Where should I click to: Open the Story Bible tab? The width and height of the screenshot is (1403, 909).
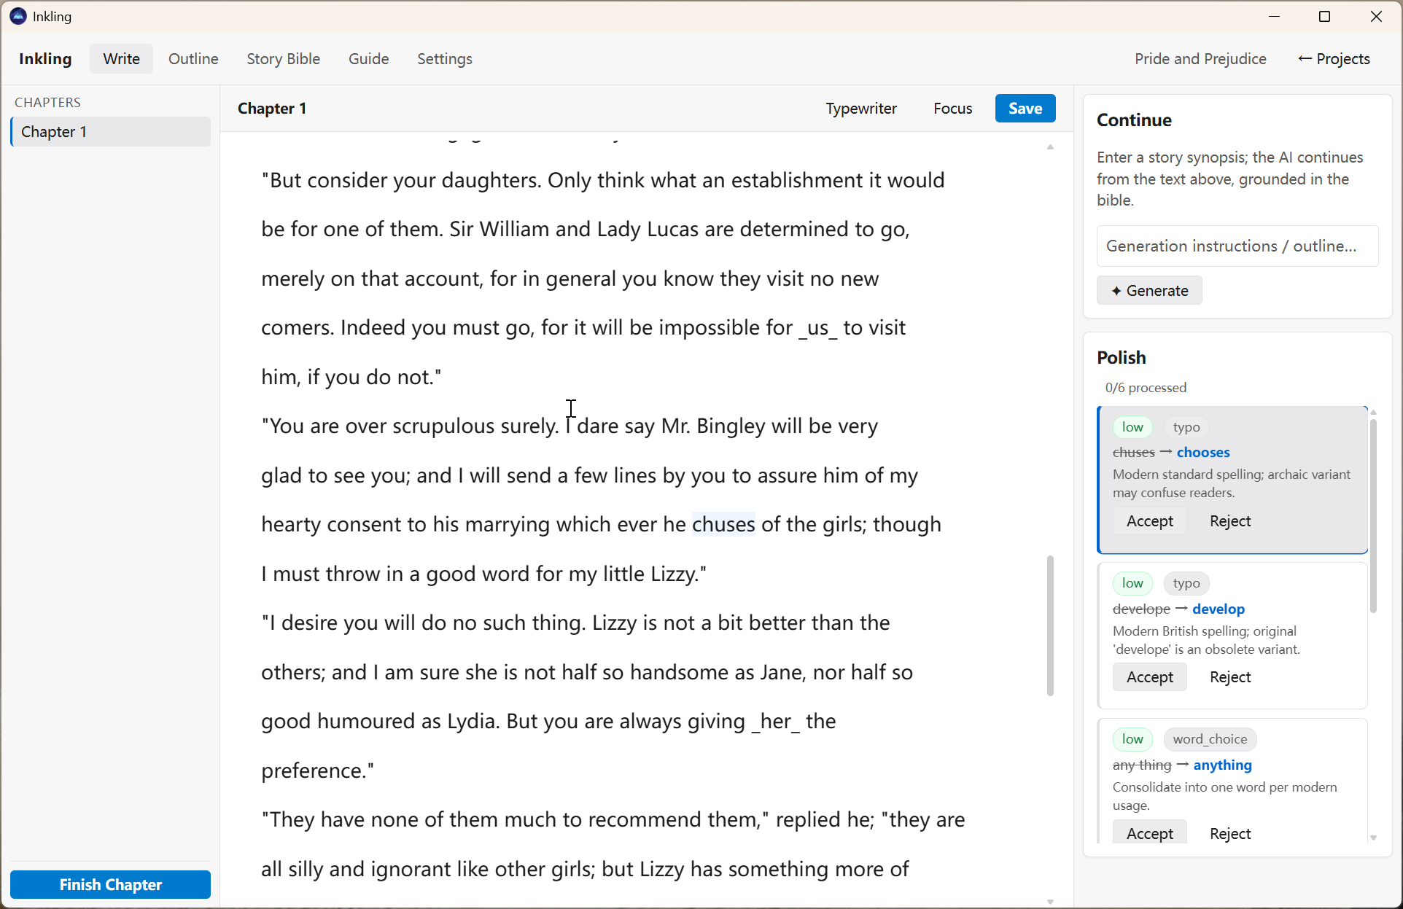click(x=283, y=59)
